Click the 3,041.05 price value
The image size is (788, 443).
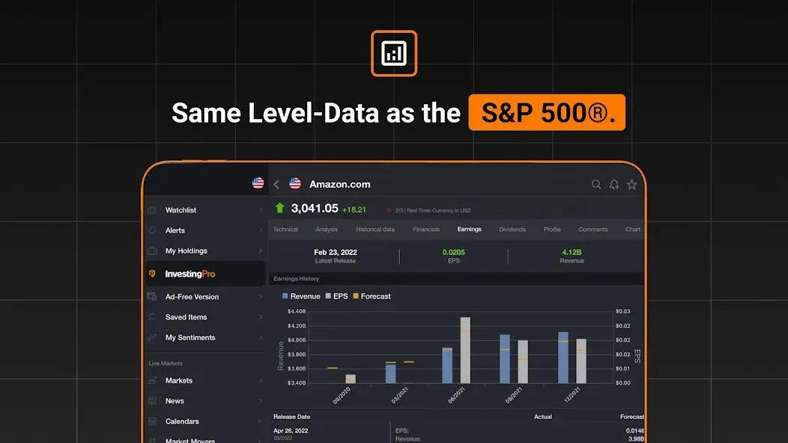(315, 208)
